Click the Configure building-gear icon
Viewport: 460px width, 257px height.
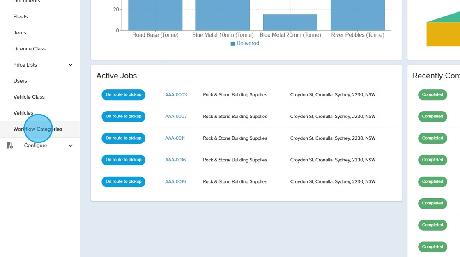tap(10, 145)
